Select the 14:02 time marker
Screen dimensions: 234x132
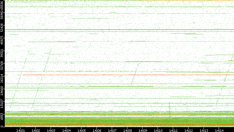(36, 130)
